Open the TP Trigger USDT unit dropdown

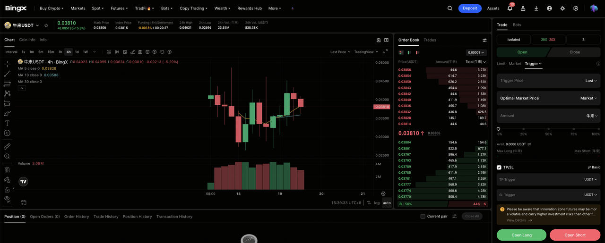coord(590,180)
